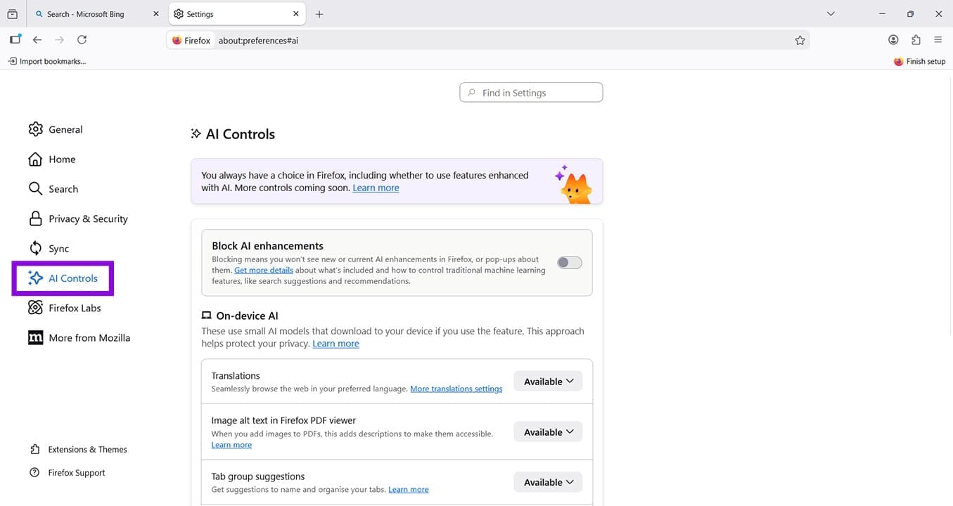Click the Translations row title

pyautogui.click(x=236, y=376)
